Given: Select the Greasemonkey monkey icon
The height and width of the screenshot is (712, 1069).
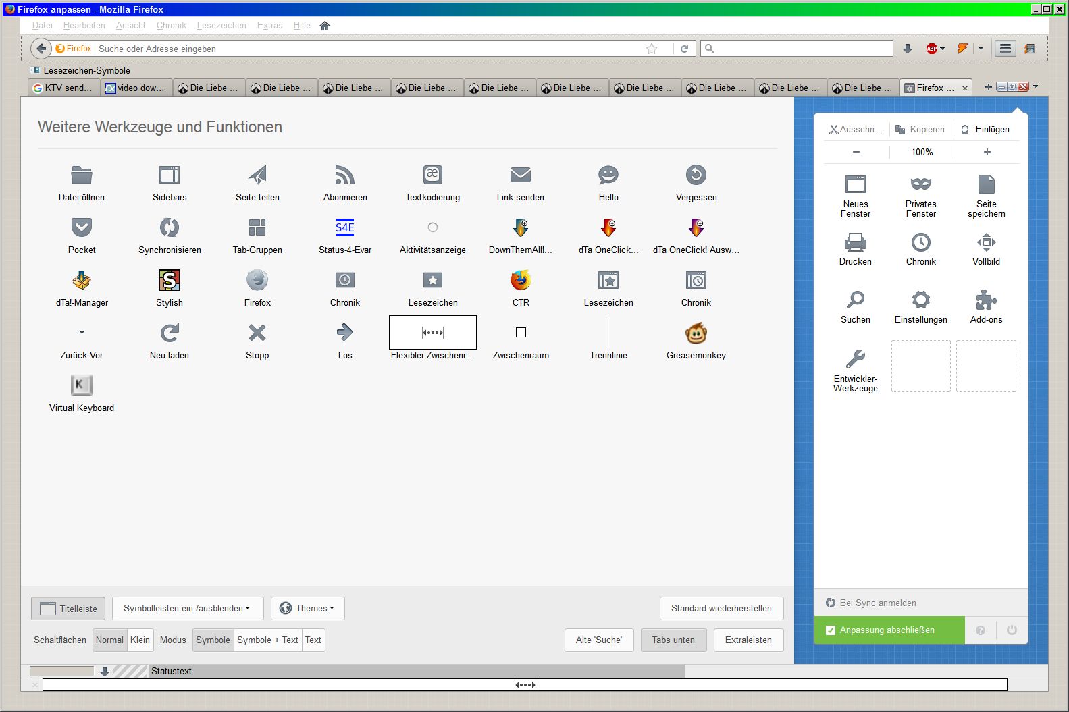Looking at the screenshot, I should tap(696, 333).
